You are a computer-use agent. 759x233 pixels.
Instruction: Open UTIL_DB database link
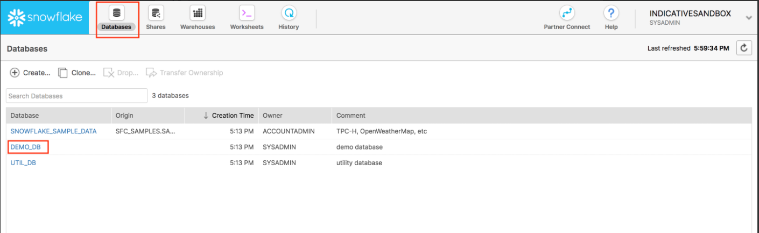pos(23,163)
